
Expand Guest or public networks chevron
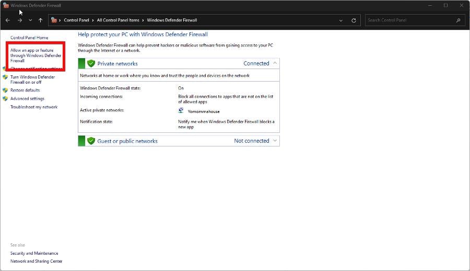coord(275,141)
